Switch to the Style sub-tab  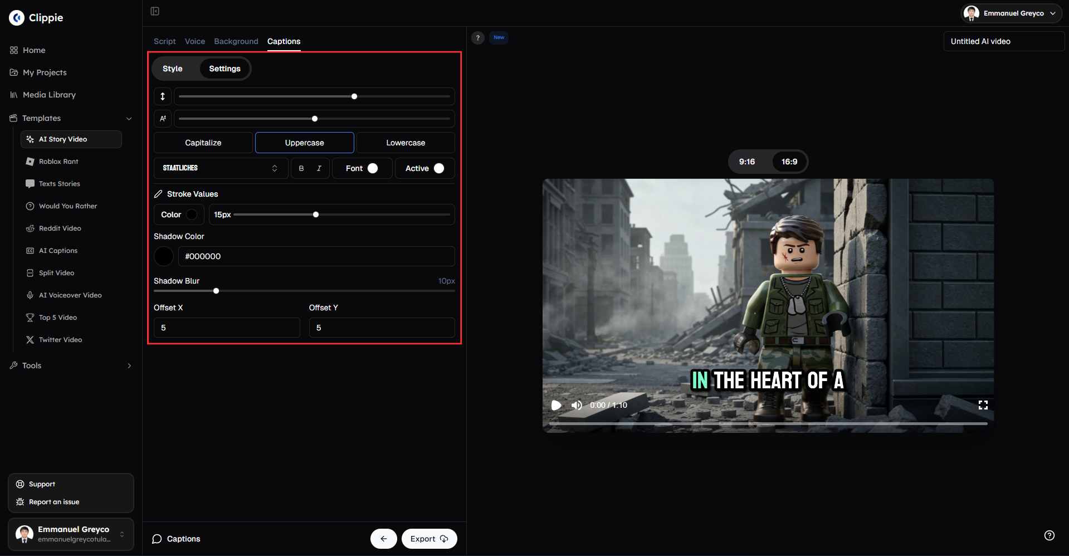tap(173, 69)
